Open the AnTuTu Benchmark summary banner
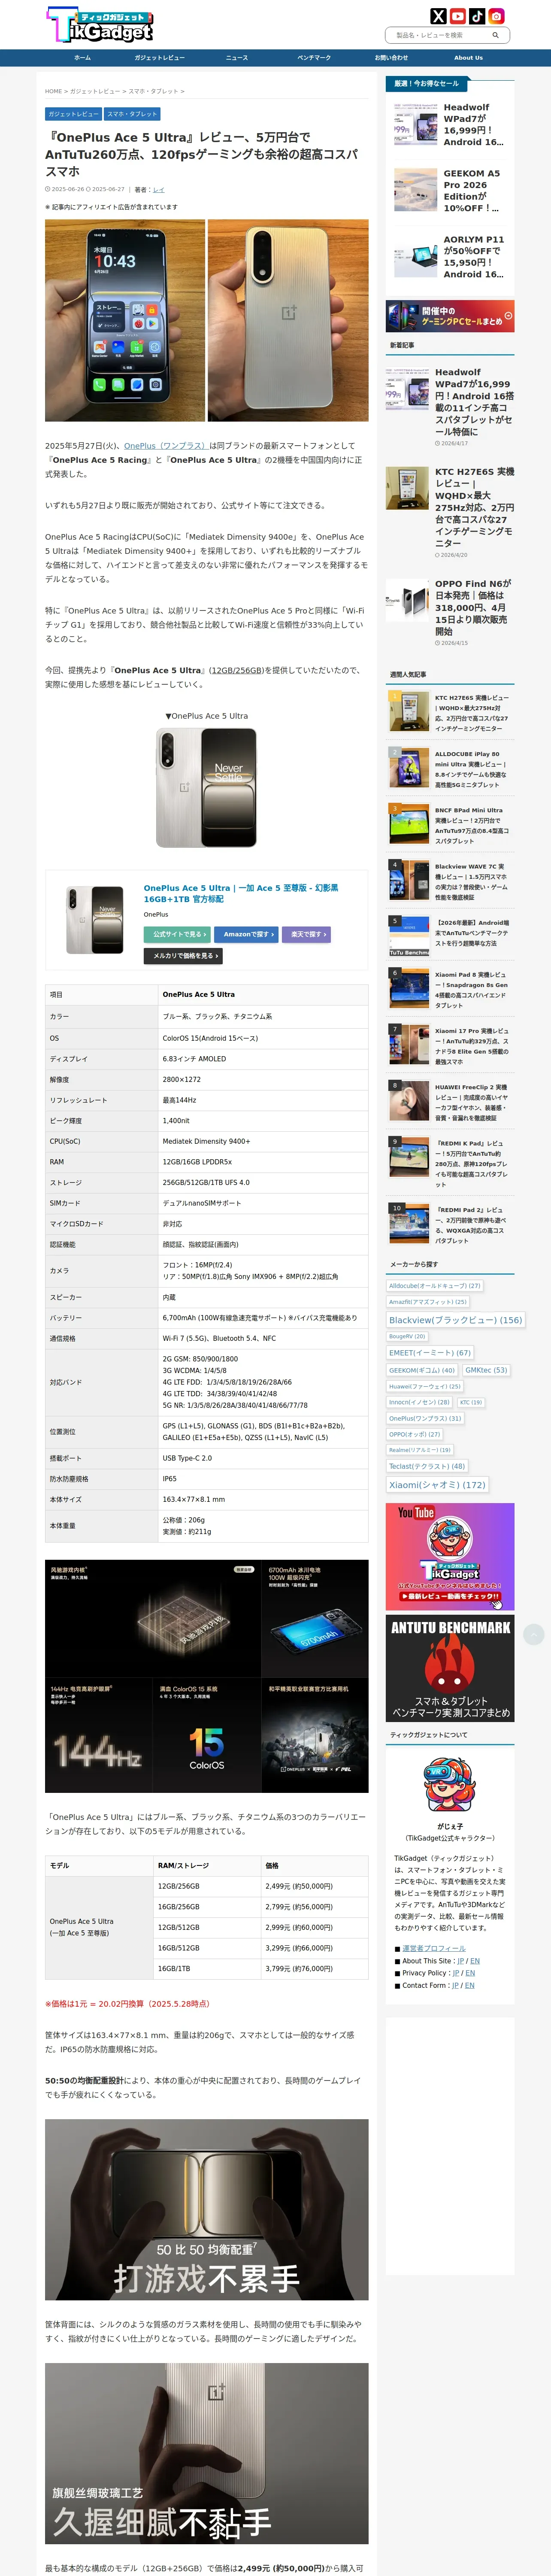 [450, 1668]
